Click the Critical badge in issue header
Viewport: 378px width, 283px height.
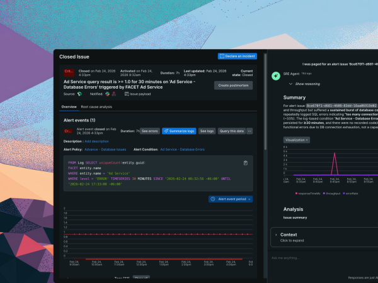[69, 72]
